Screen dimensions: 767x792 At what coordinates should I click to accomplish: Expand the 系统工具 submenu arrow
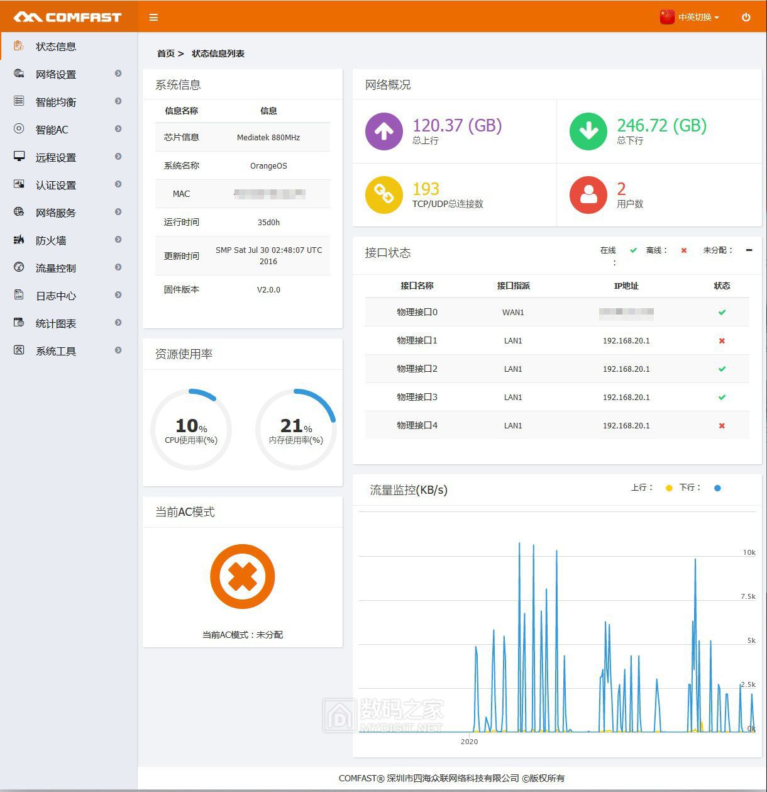[x=118, y=350]
